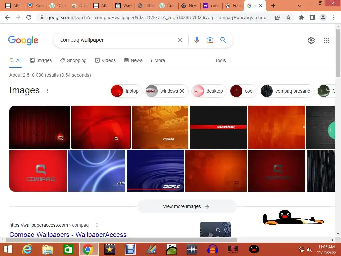Open the Chrome extensions puzzle icon

[x=301, y=17]
